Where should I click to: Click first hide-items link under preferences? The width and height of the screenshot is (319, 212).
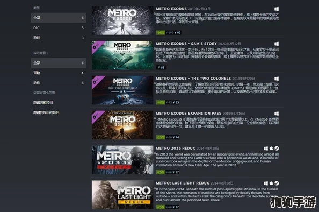tap(43, 103)
